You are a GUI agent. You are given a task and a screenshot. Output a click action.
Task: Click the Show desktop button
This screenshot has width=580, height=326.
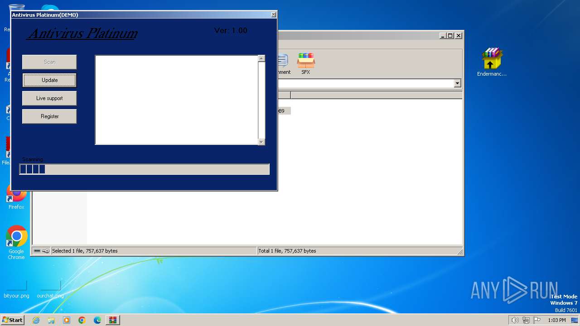point(575,320)
